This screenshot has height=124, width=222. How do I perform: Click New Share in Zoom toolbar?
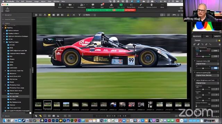coord(121,6)
